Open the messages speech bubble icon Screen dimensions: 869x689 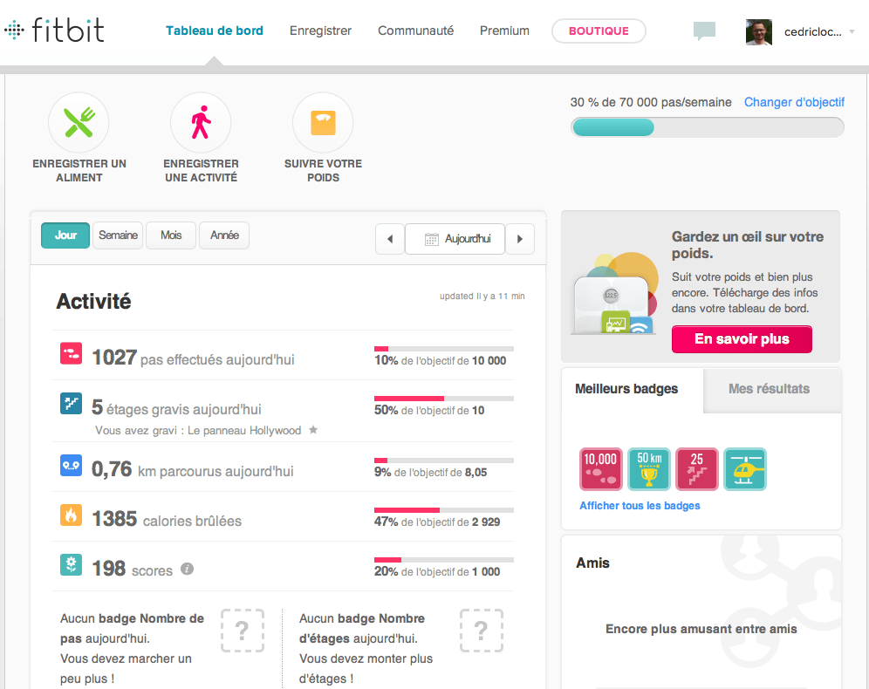704,31
